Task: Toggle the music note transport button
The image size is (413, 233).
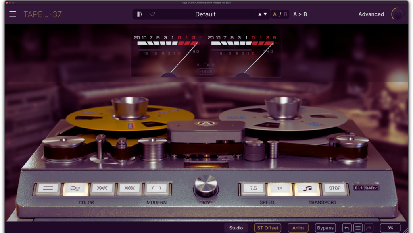Action: 307,189
